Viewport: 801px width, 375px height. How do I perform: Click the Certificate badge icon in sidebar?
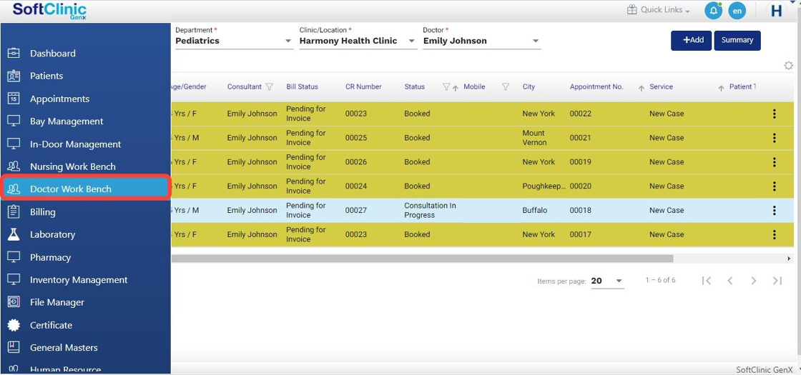tap(14, 325)
